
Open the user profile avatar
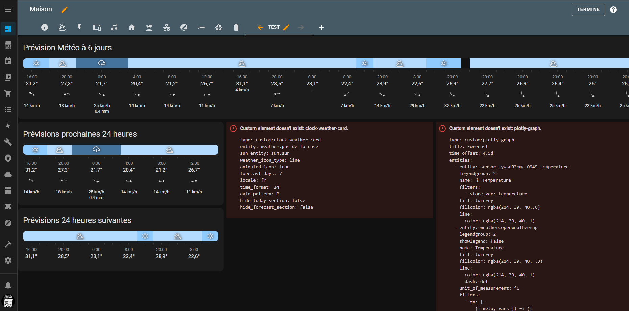point(8,301)
